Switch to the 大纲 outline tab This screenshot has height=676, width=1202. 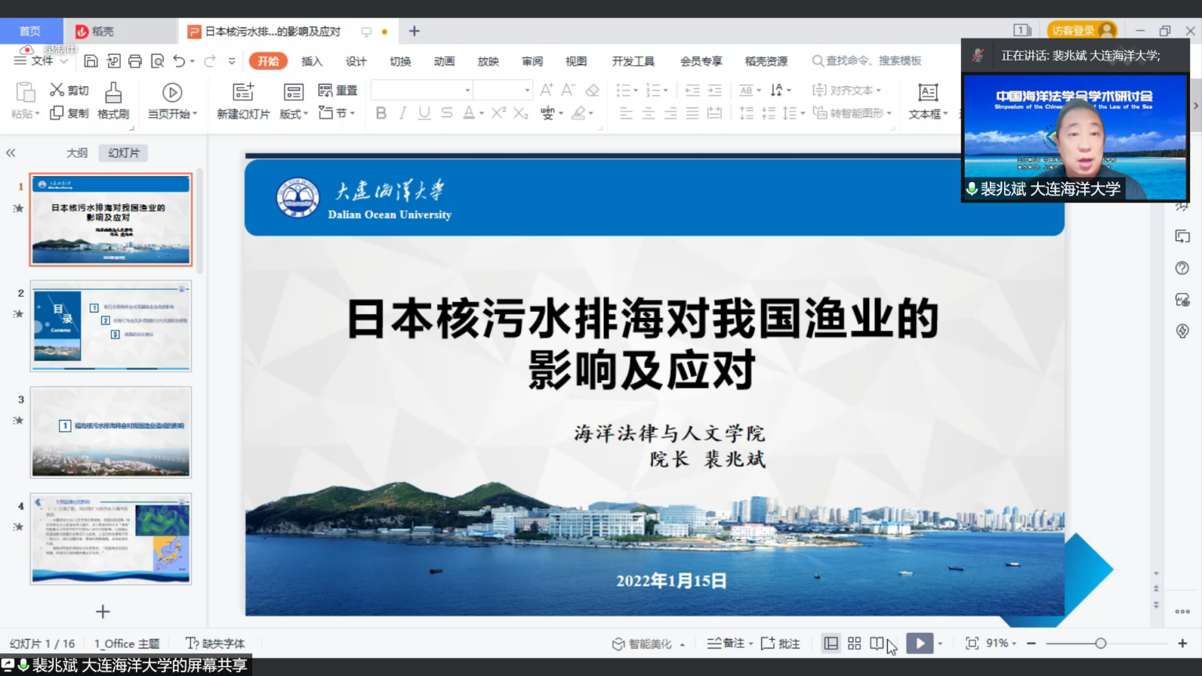77,153
